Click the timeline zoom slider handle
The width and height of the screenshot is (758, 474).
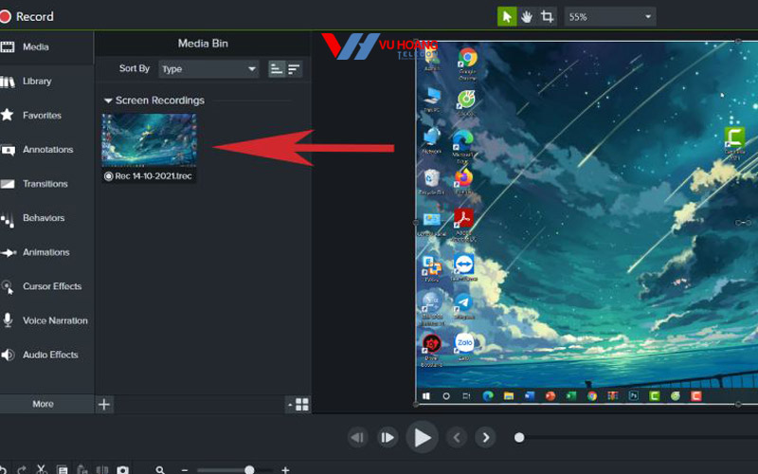pos(249,469)
